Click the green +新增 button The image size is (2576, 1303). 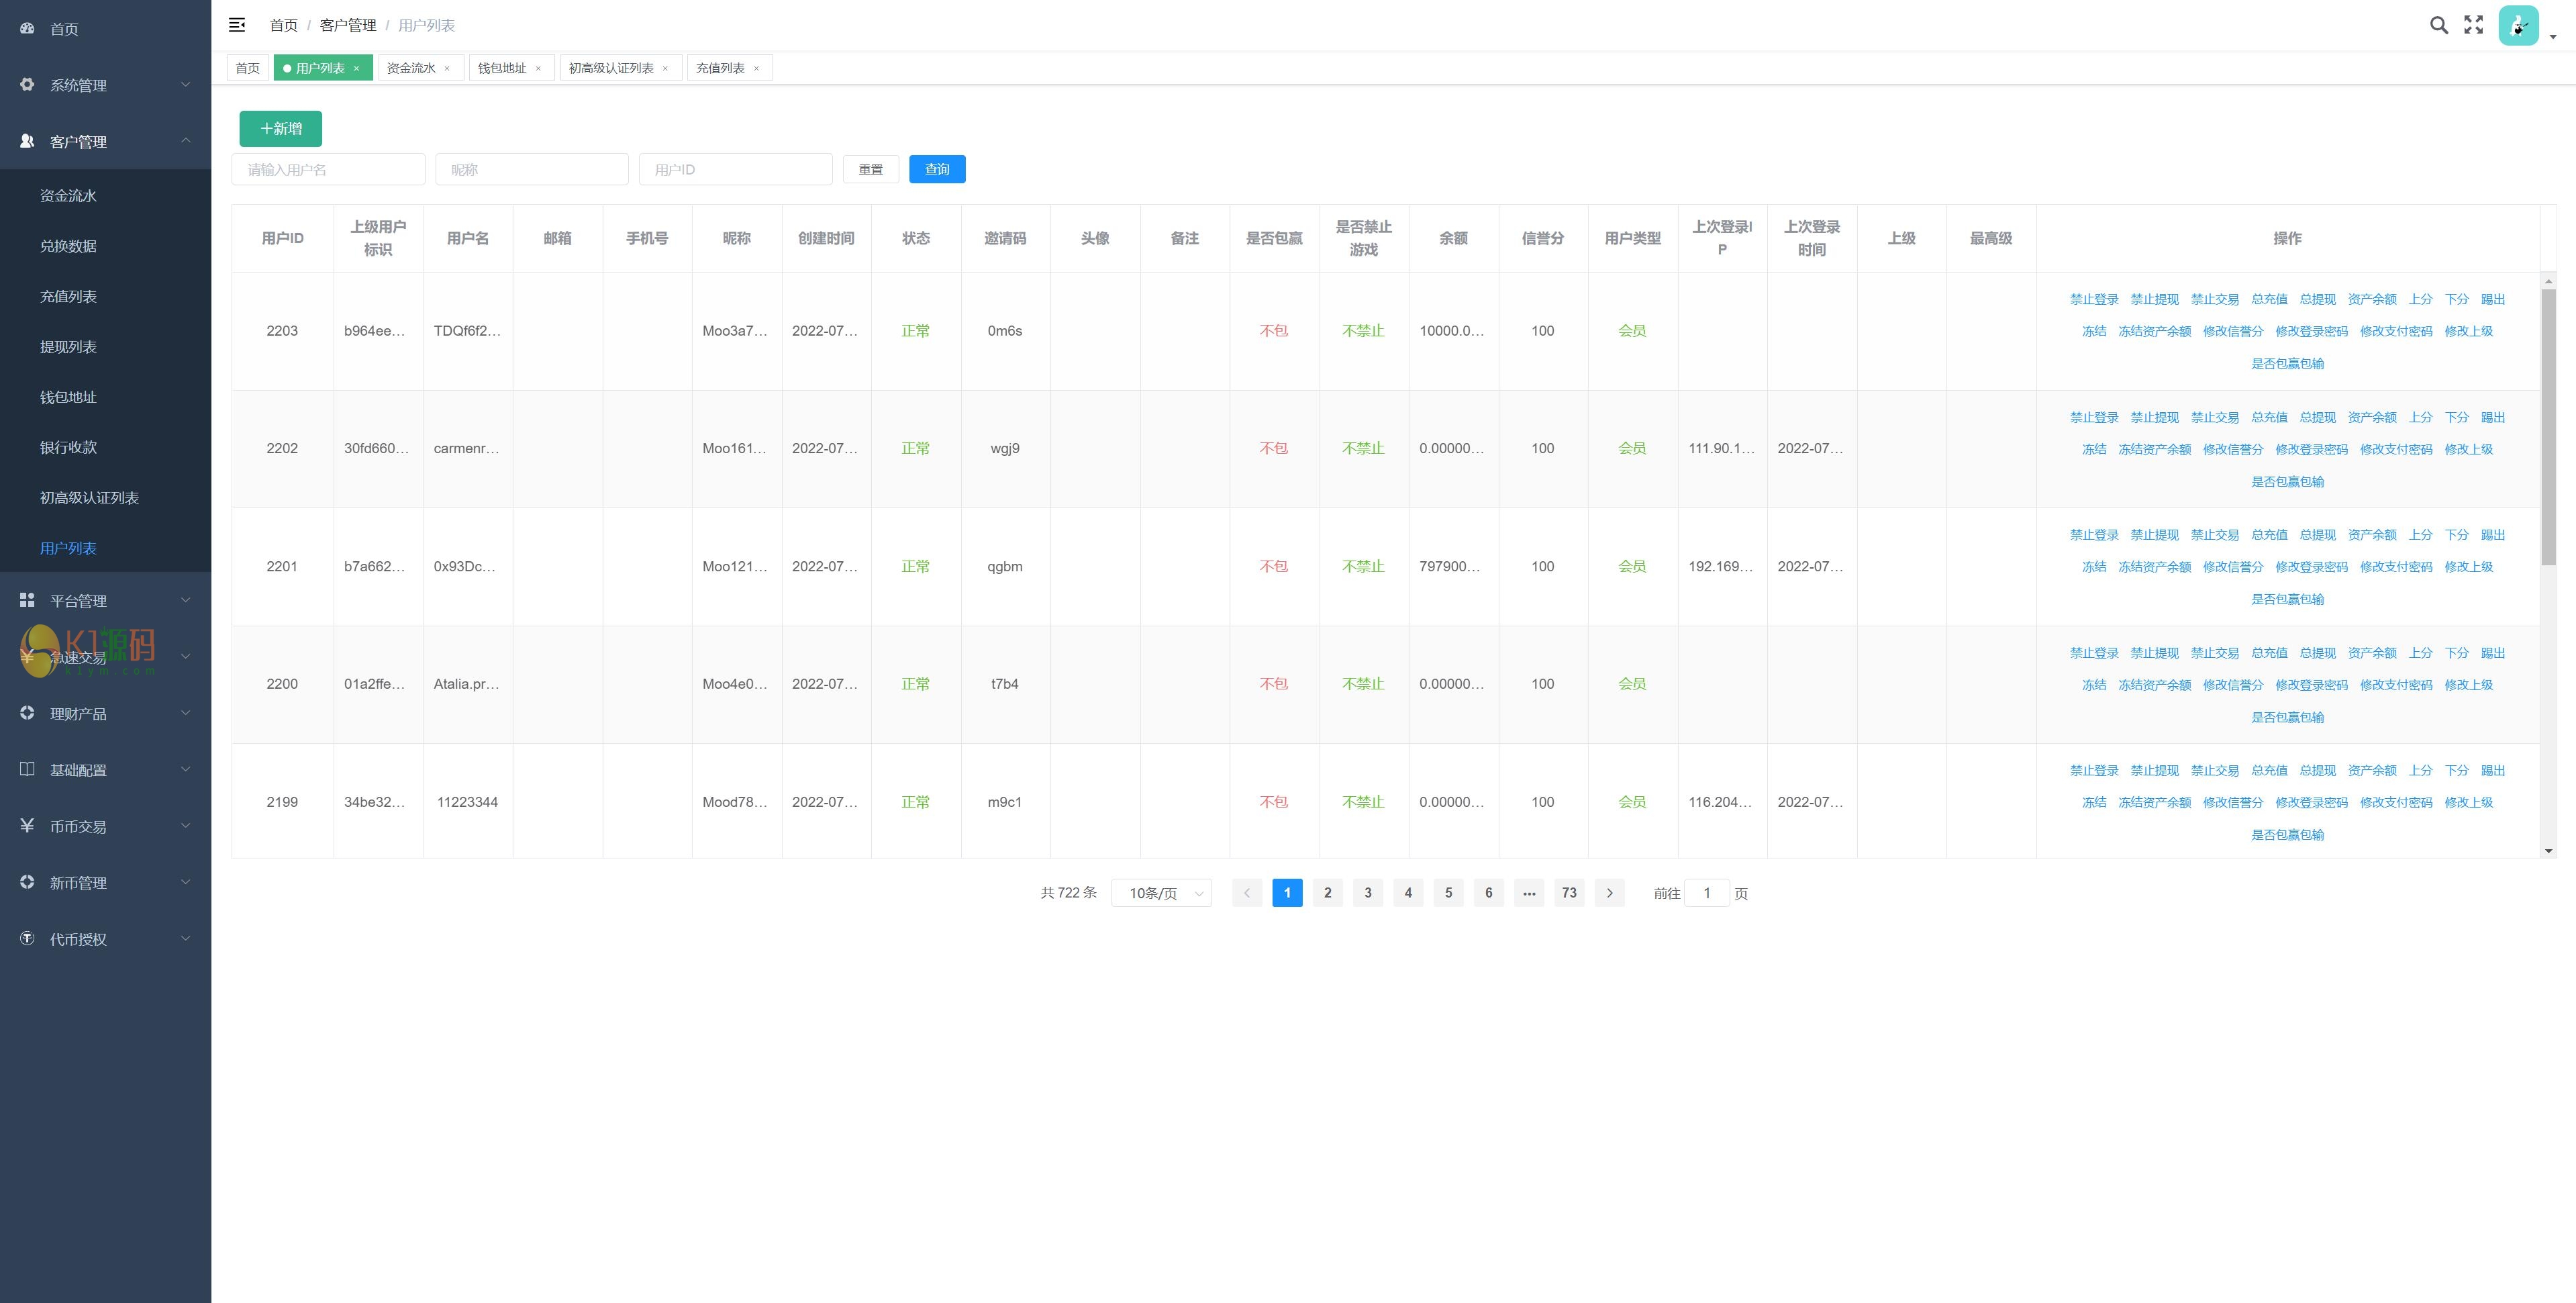click(281, 129)
